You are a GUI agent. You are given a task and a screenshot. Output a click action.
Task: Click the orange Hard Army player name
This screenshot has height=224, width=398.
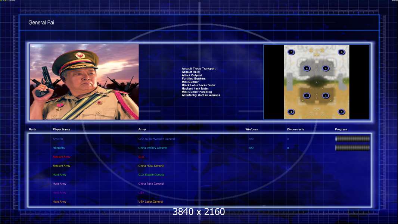tap(59, 202)
